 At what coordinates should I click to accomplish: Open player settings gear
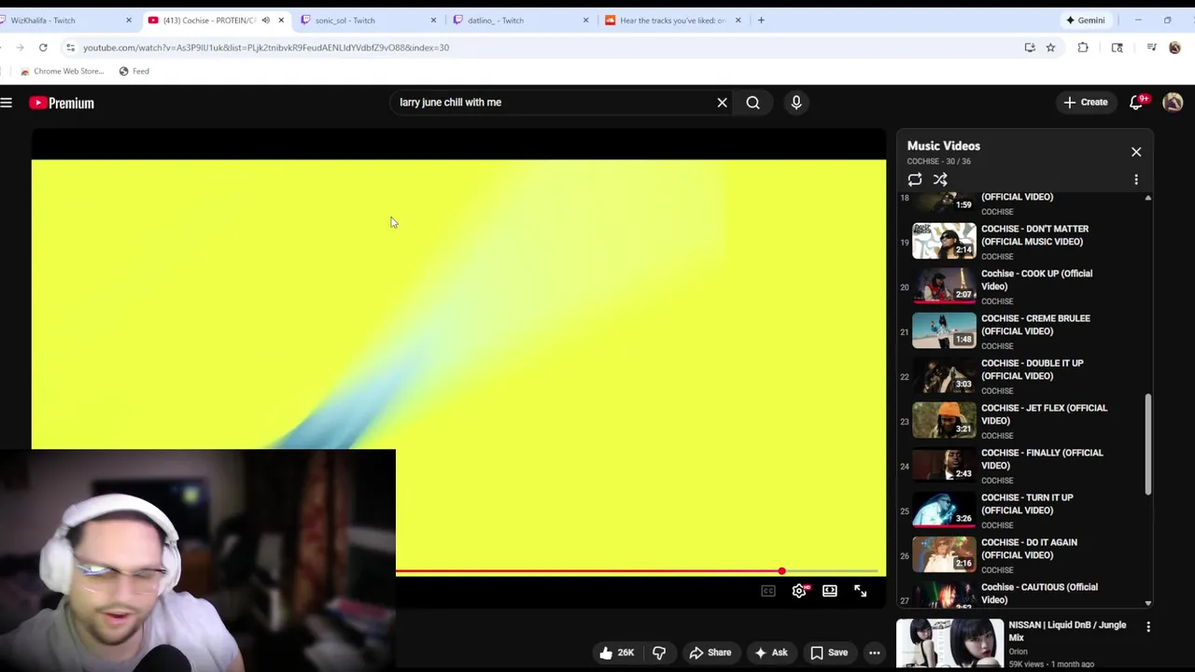[800, 591]
